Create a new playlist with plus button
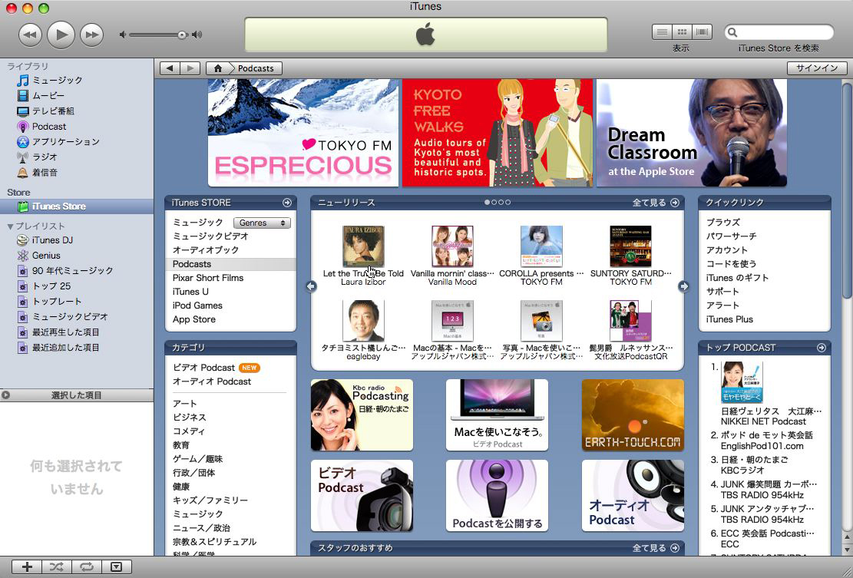The height and width of the screenshot is (578, 853). point(27,567)
